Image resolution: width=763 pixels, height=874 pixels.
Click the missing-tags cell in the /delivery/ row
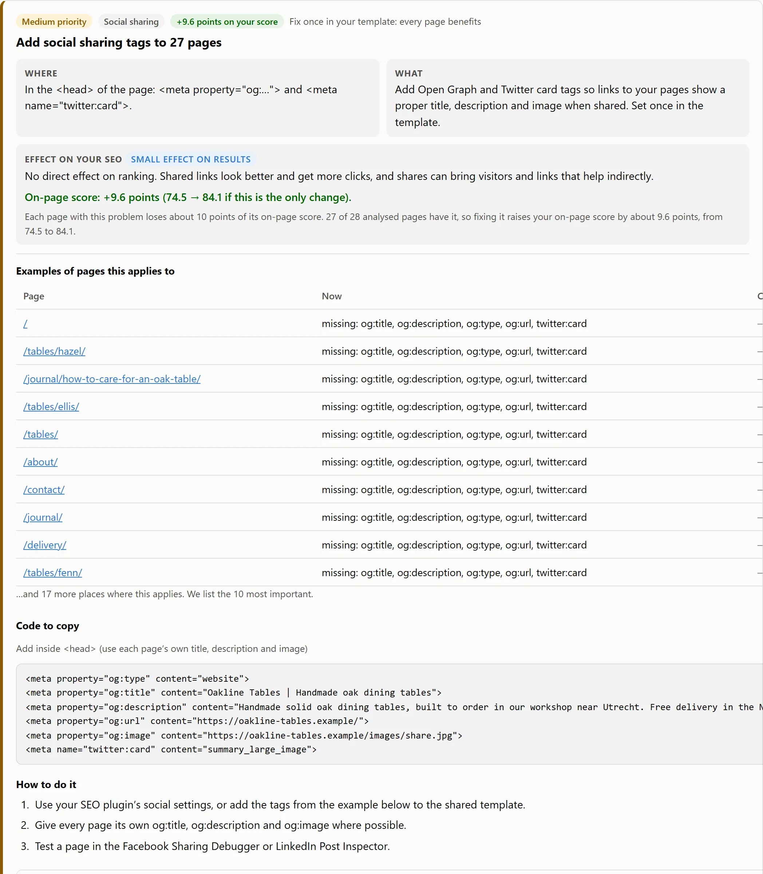[x=454, y=545]
